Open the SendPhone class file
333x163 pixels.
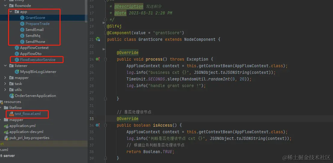tap(35, 42)
